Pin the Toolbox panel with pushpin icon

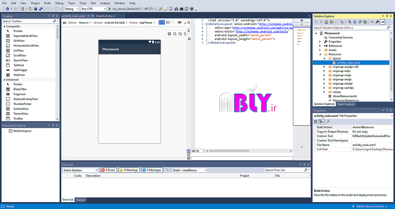[x=53, y=16]
